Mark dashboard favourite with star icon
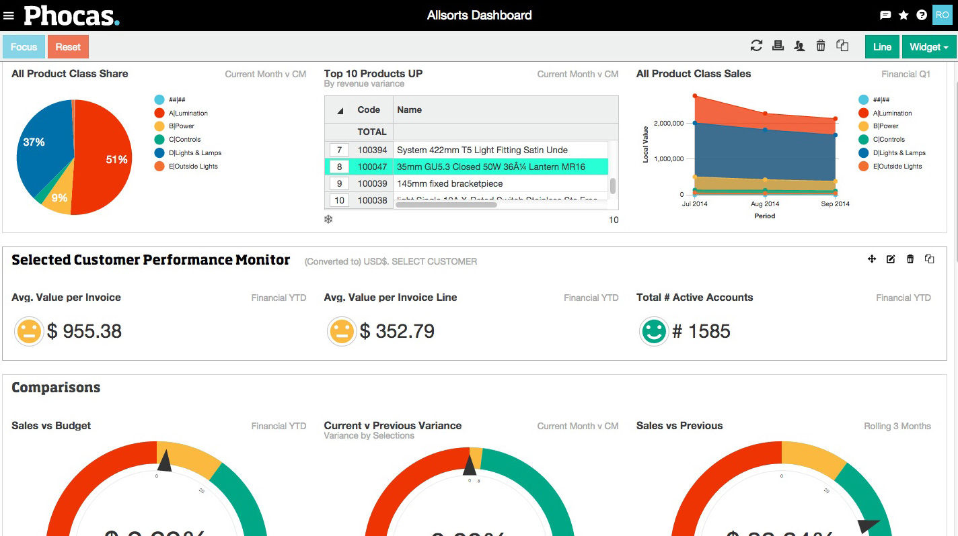Screen dimensions: 958x536 click(904, 15)
